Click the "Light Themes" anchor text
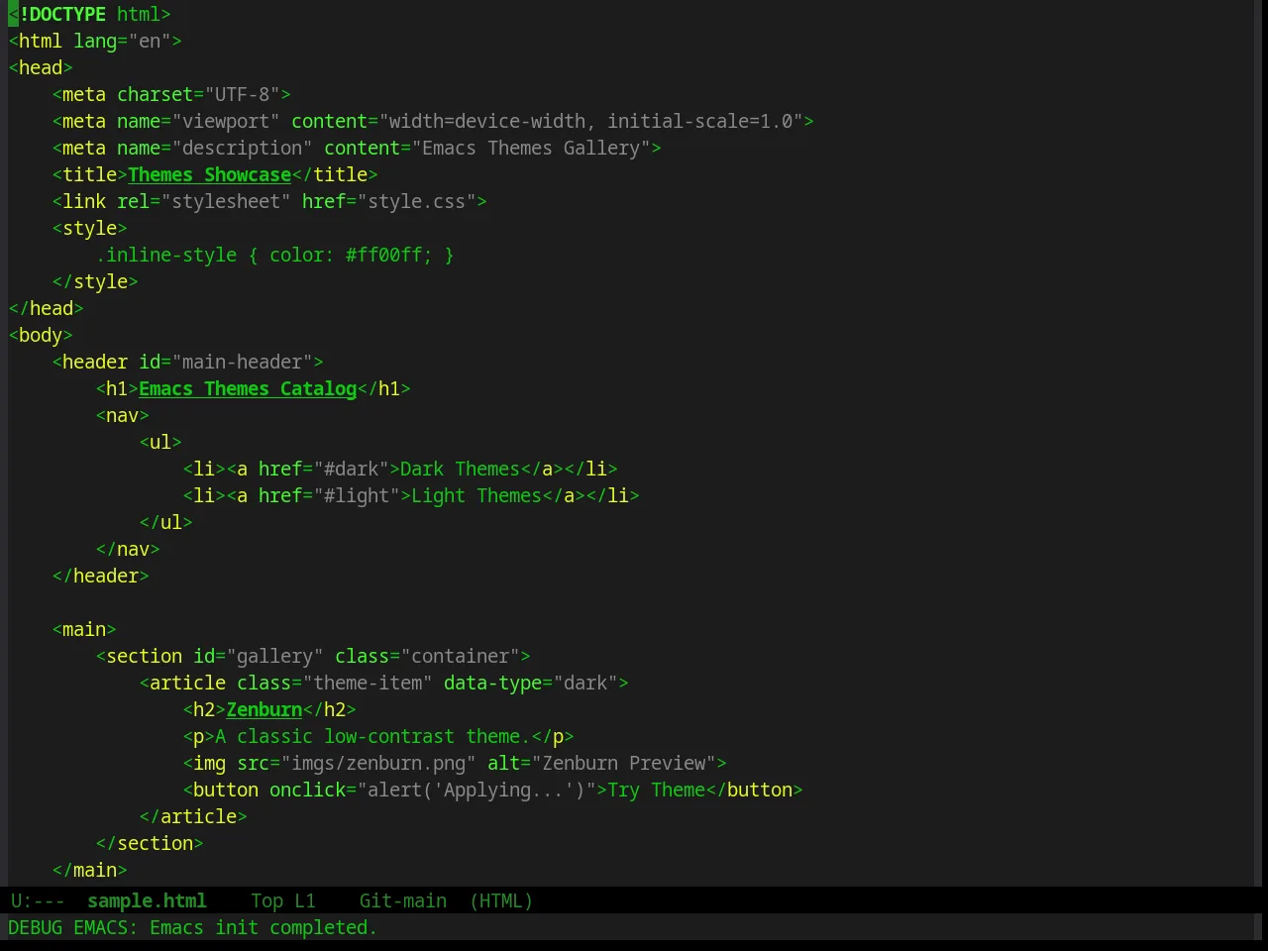Image resolution: width=1268 pixels, height=951 pixels. click(476, 495)
